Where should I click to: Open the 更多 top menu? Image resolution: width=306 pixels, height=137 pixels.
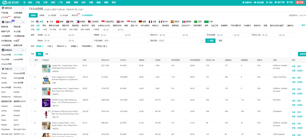[x=114, y=2]
